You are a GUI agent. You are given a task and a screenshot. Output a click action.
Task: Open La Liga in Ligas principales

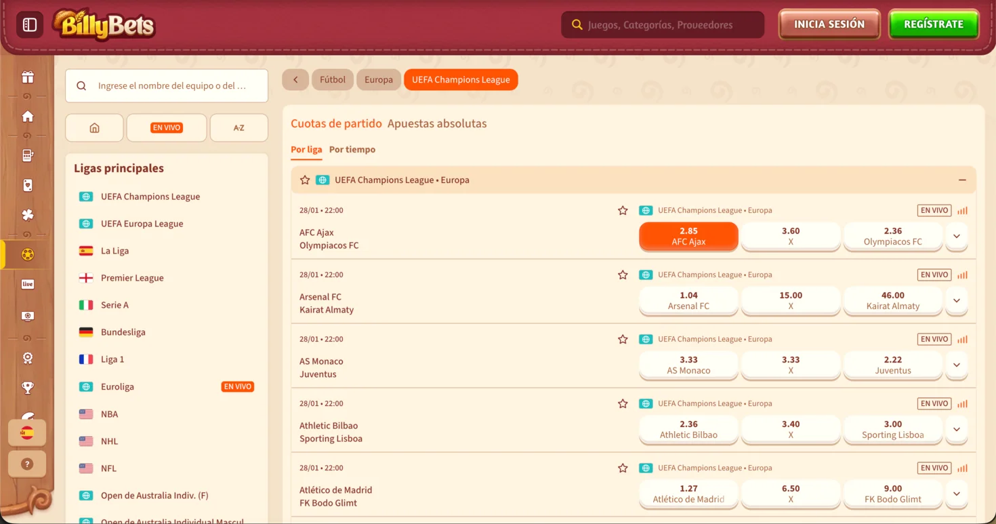pyautogui.click(x=167, y=251)
